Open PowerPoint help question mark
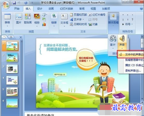This screenshot has width=144, height=116. pos(141,9)
